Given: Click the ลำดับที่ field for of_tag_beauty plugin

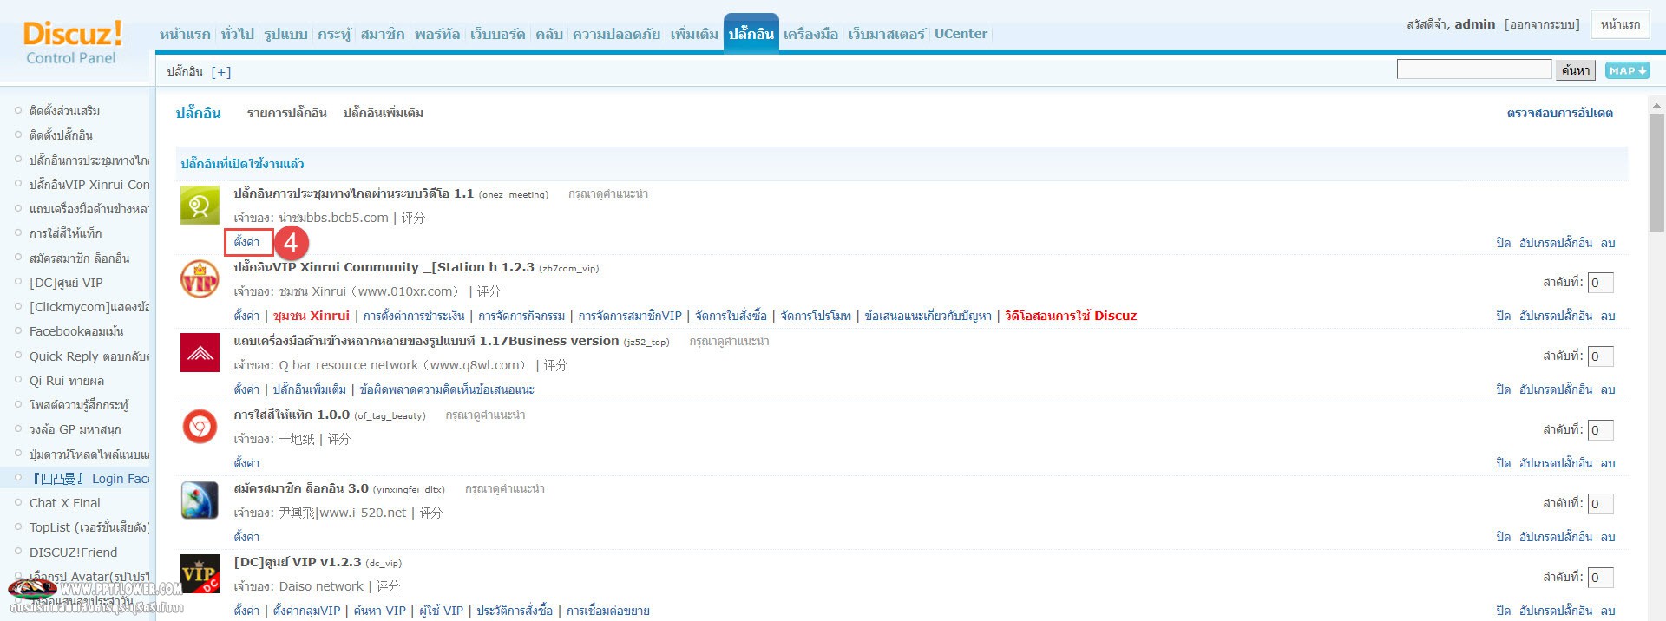Looking at the screenshot, I should point(1600,430).
